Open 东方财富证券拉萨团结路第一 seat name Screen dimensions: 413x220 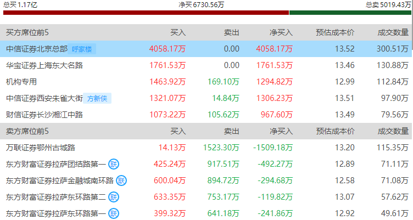(56, 164)
